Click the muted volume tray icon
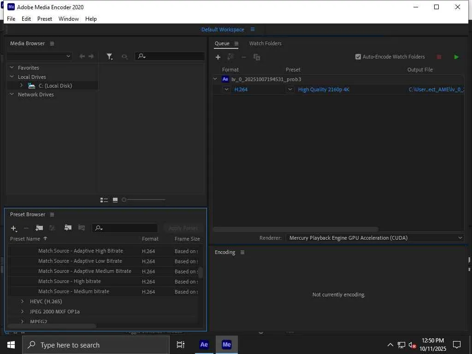 412,345
